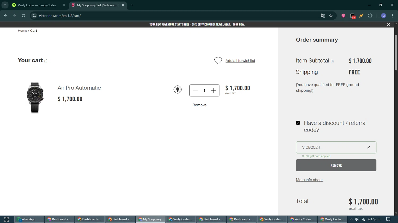Image resolution: width=398 pixels, height=223 pixels.
Task: Open a new browser tab
Action: pos(132,5)
